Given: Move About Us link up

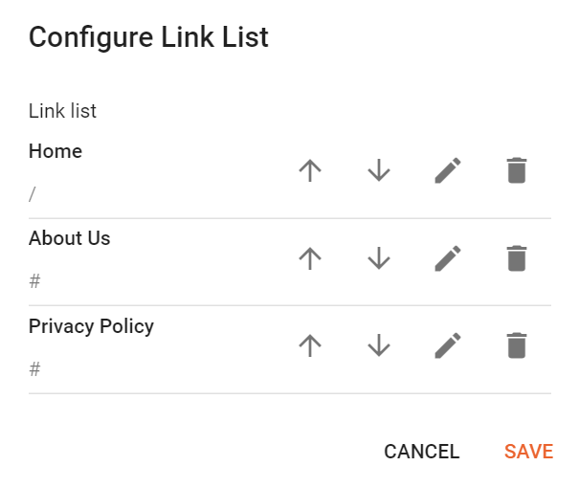Looking at the screenshot, I should (309, 258).
